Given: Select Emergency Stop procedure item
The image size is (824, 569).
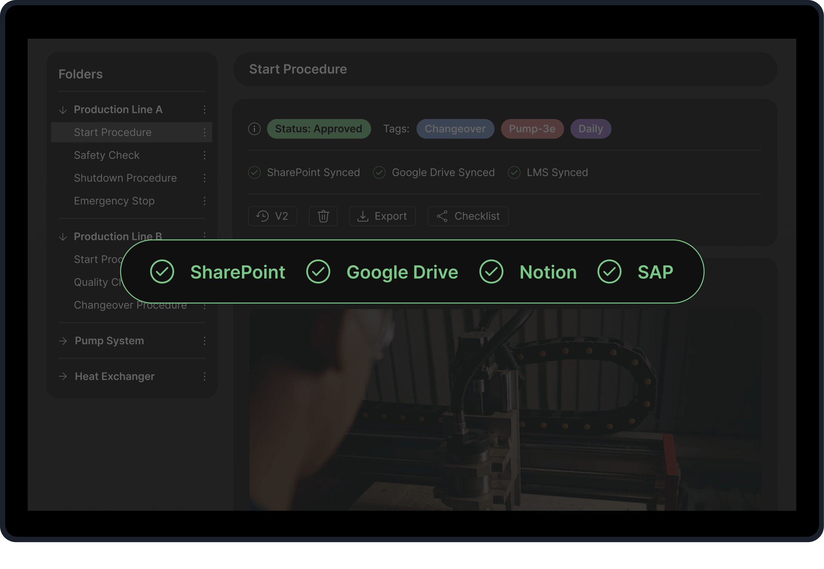Looking at the screenshot, I should tap(114, 201).
